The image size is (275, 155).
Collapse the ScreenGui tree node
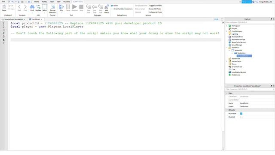click(229, 50)
